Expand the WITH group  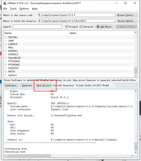[6, 72]
